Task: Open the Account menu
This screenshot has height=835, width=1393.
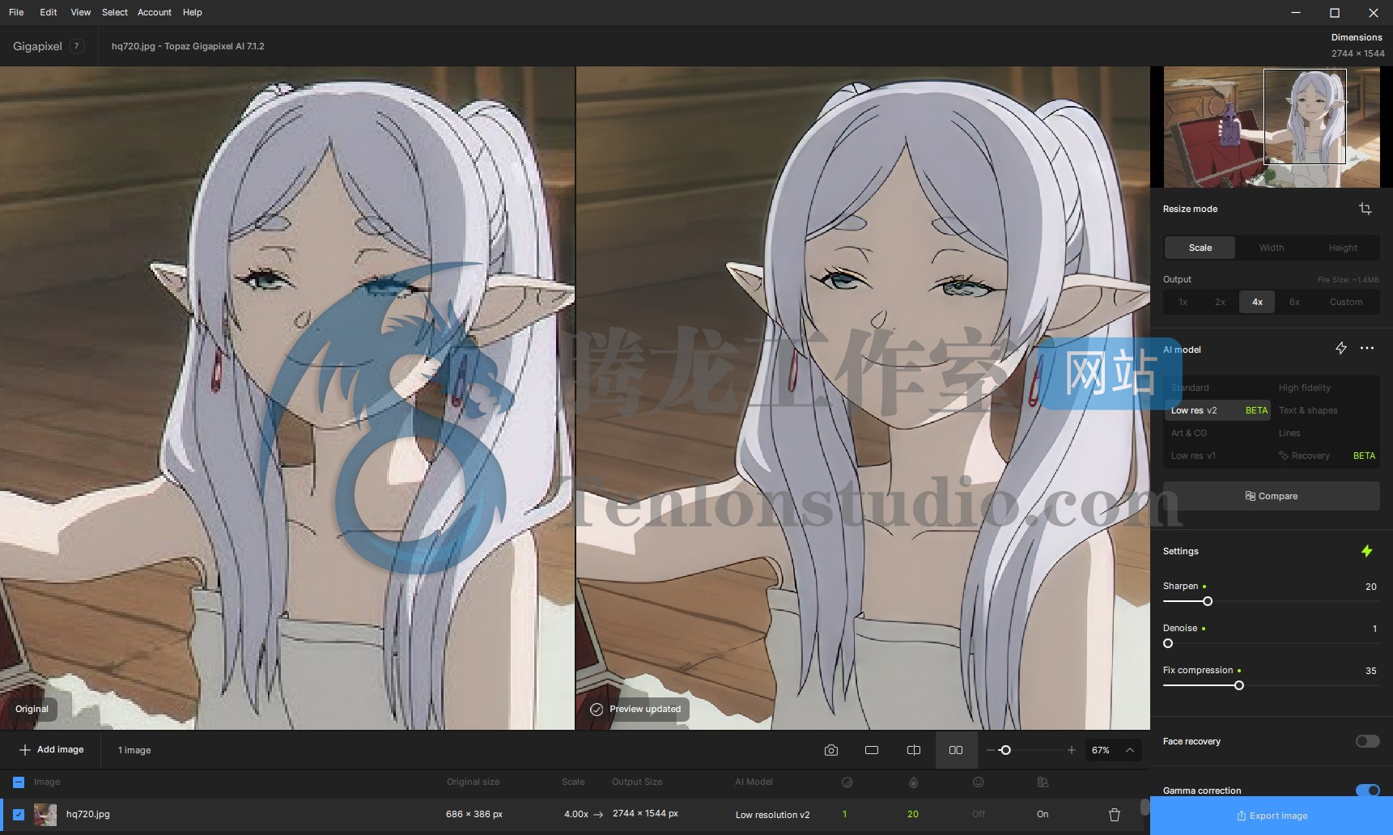Action: tap(155, 12)
